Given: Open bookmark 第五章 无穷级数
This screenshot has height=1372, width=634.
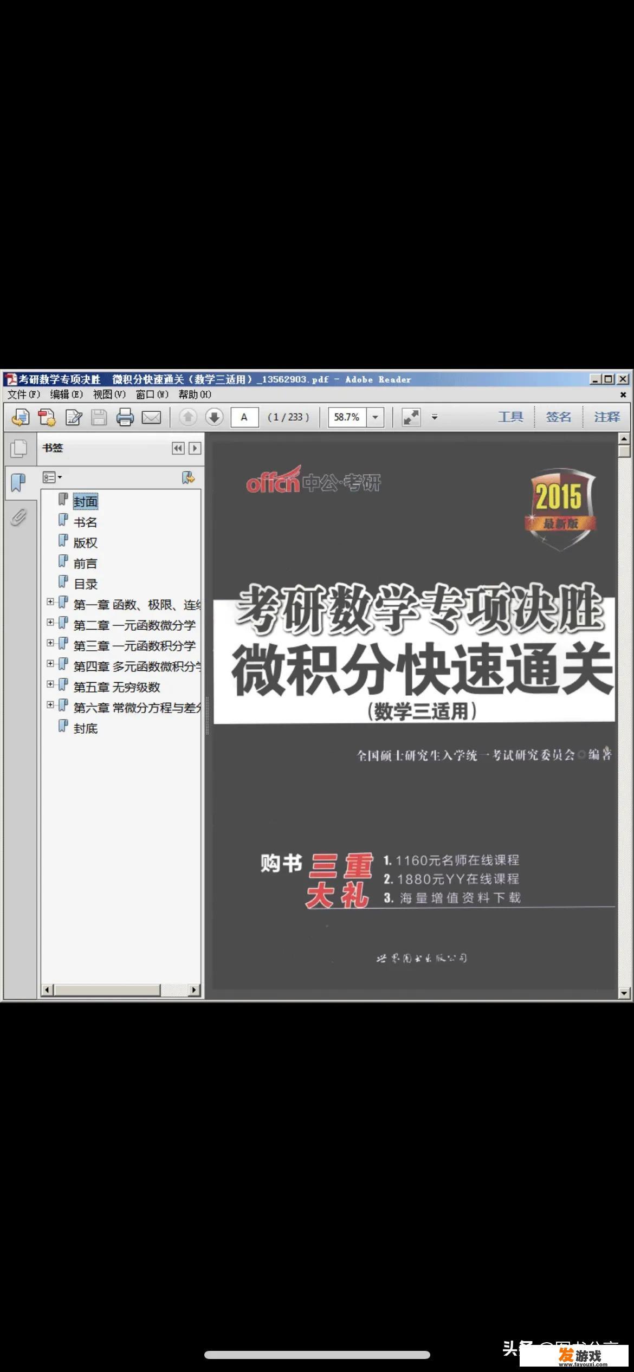Looking at the screenshot, I should pyautogui.click(x=117, y=687).
